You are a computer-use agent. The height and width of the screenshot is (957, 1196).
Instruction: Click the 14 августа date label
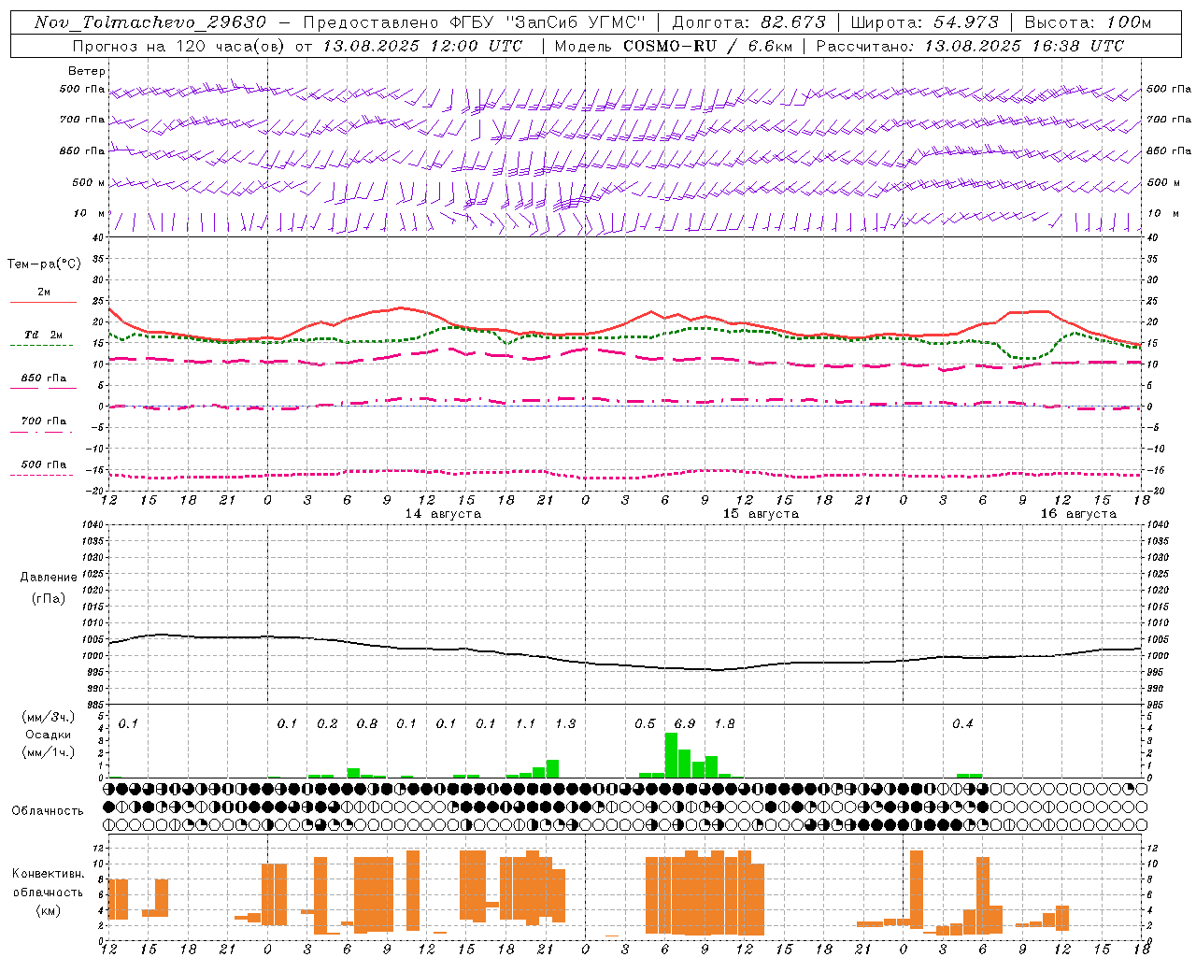[x=443, y=514]
